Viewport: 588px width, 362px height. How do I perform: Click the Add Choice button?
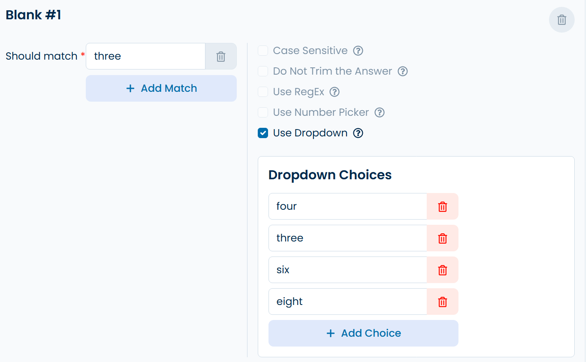363,333
